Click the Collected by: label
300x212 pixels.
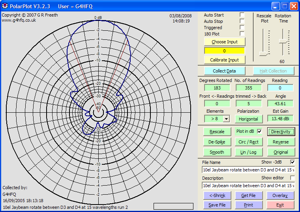[x=15, y=188]
